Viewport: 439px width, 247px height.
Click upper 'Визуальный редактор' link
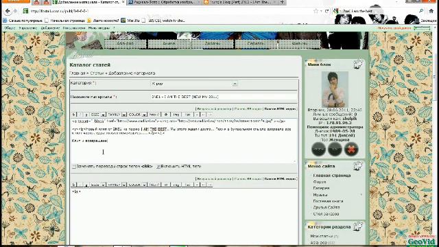coord(214,108)
